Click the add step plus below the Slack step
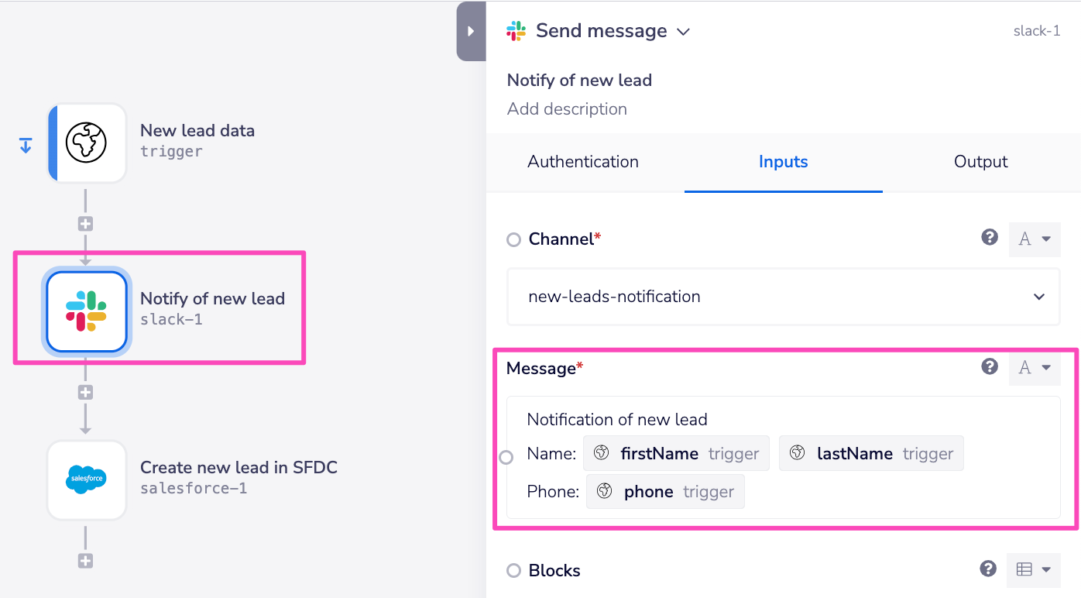Screen dimensions: 1081x598 click(85, 392)
